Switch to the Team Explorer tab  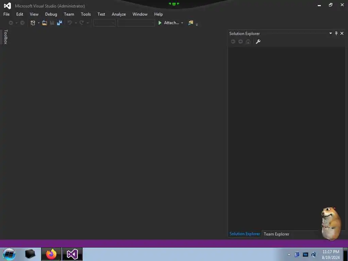[x=277, y=234]
